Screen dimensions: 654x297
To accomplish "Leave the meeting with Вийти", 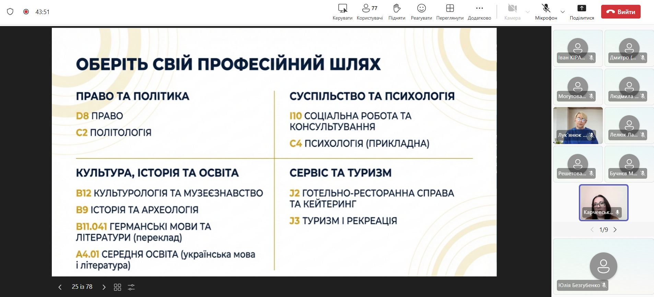I will [621, 12].
